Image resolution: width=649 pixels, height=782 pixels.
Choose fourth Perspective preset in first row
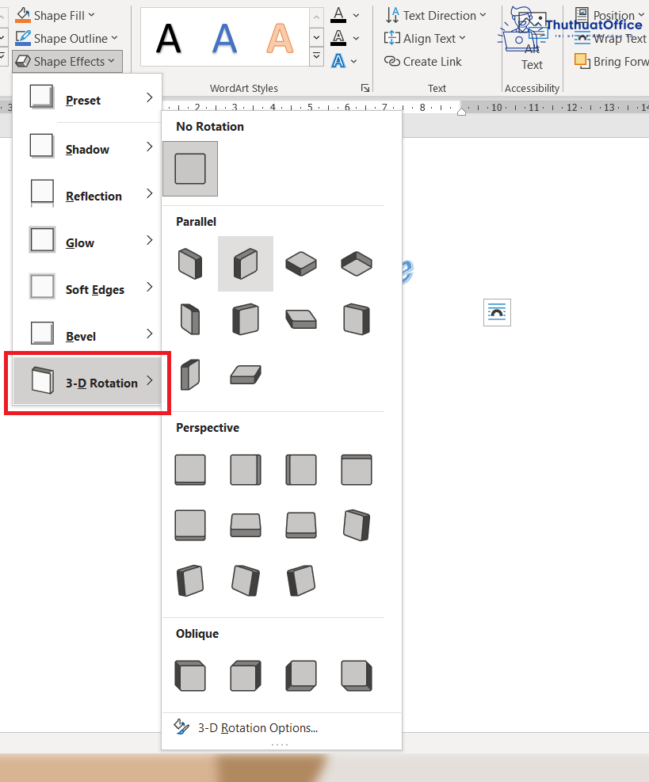pos(356,470)
